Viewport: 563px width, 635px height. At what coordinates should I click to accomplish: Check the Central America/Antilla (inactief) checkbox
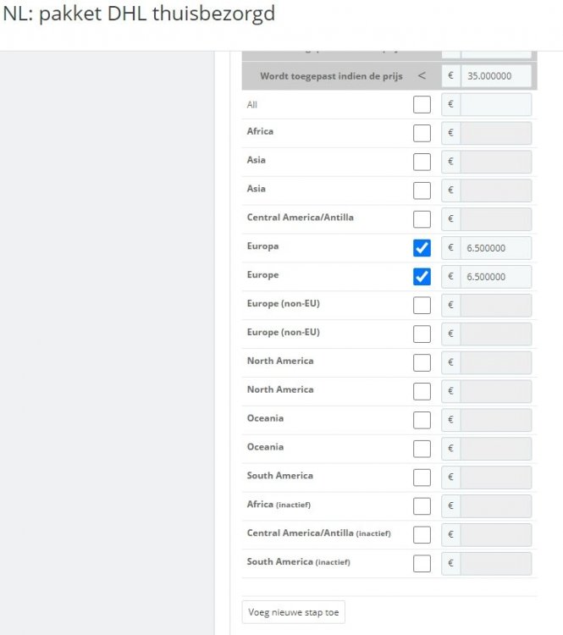(x=422, y=535)
